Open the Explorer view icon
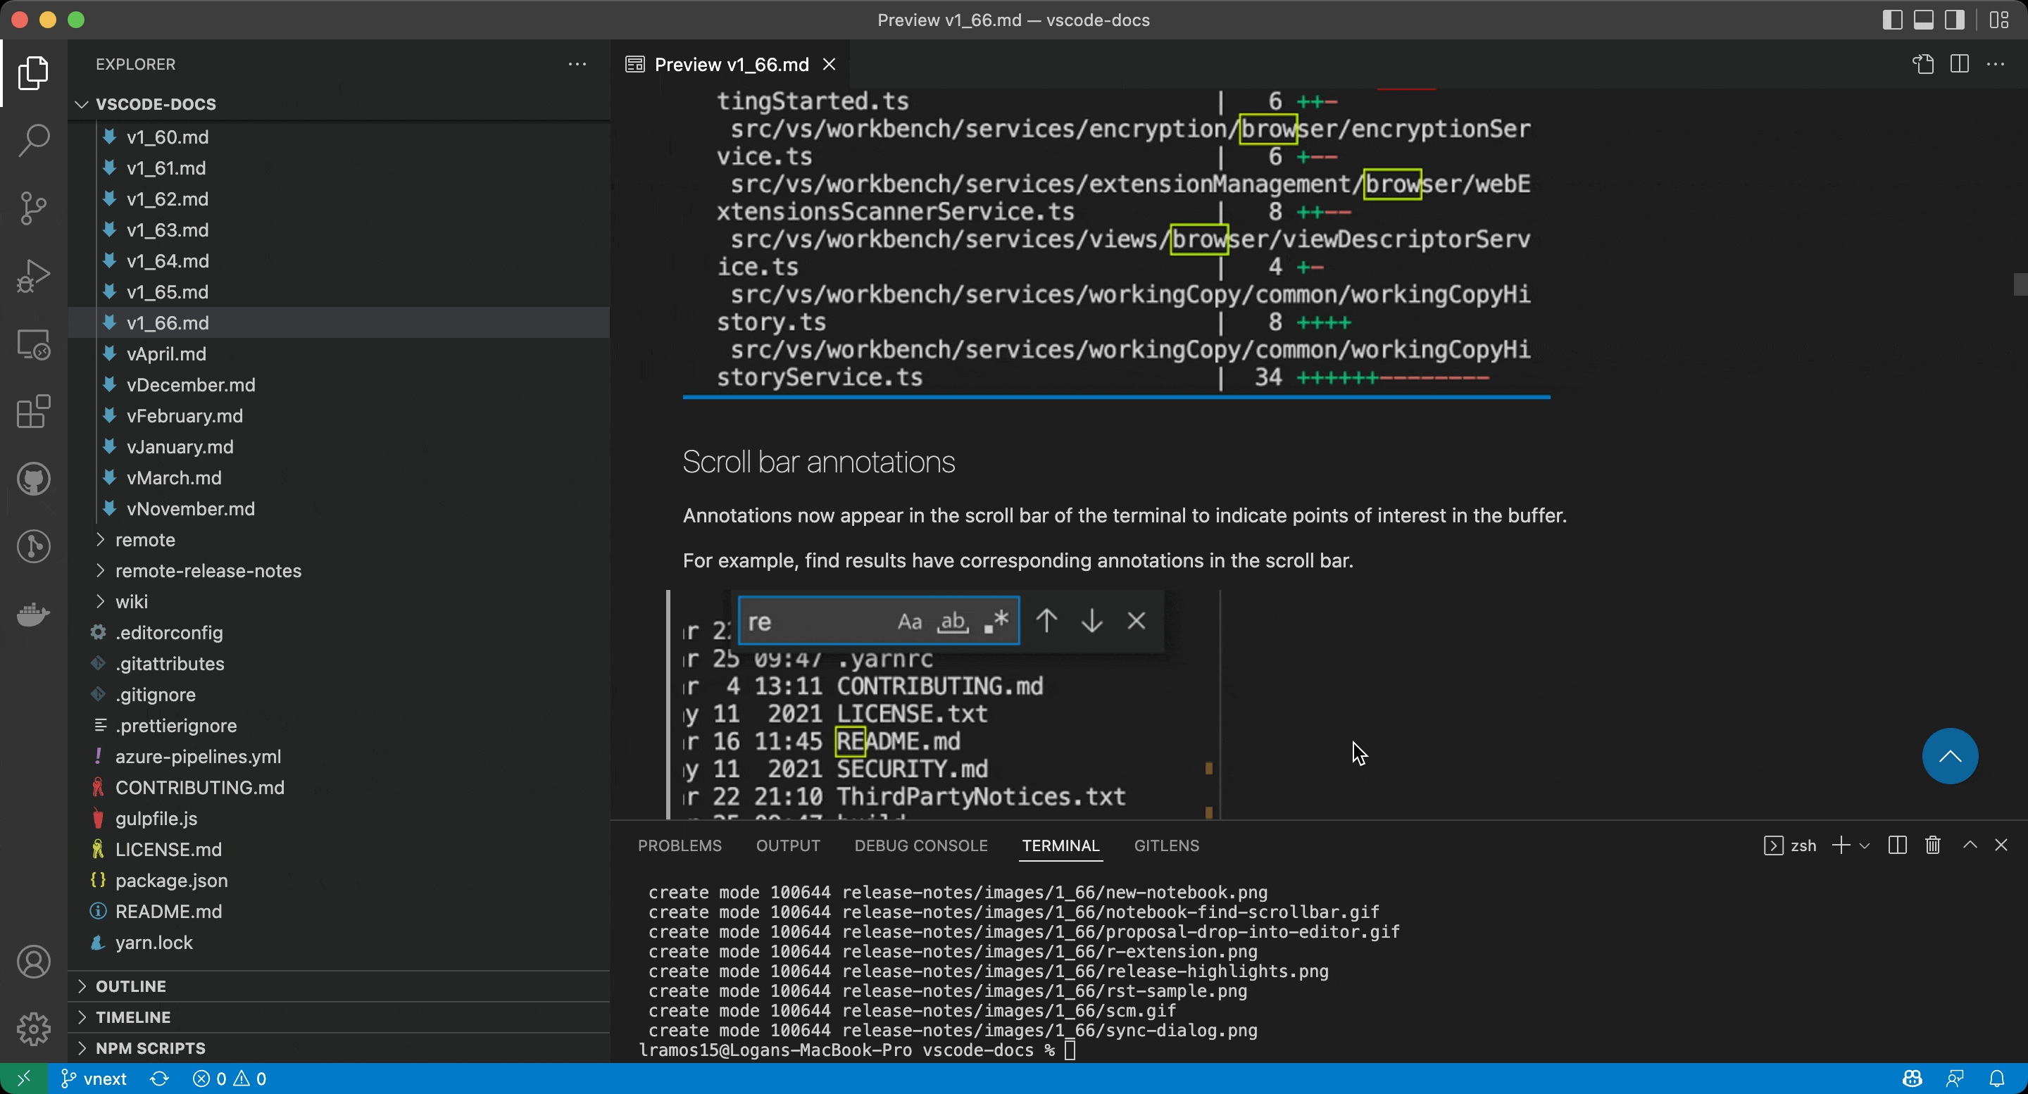The image size is (2028, 1094). [x=33, y=73]
